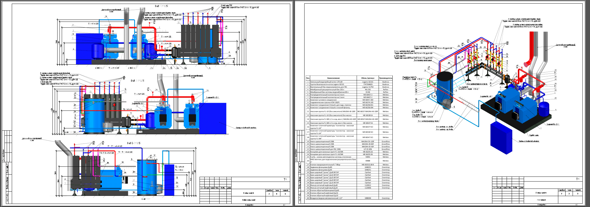Click the article cell "MAGNA 40-80F"
Screen dimensions: 590x207
click(x=368, y=144)
